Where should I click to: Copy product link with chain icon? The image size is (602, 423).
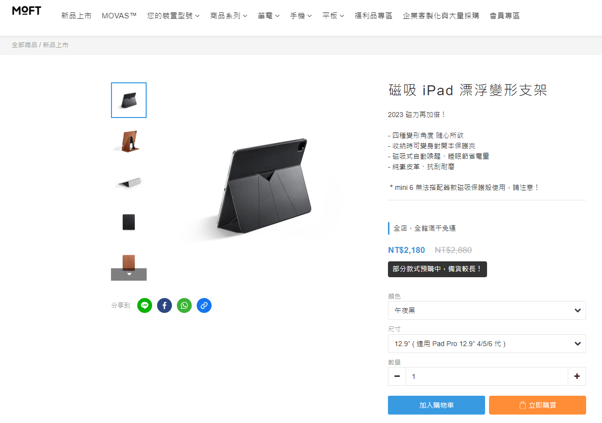click(x=204, y=305)
